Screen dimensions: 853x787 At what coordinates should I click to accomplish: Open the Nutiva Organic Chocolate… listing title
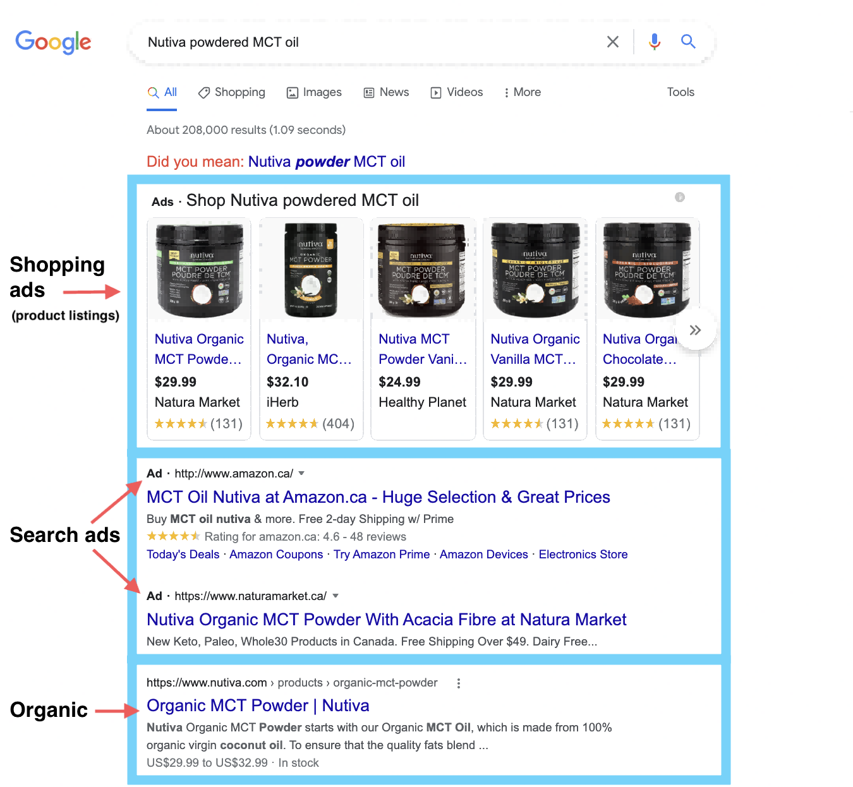tap(639, 349)
